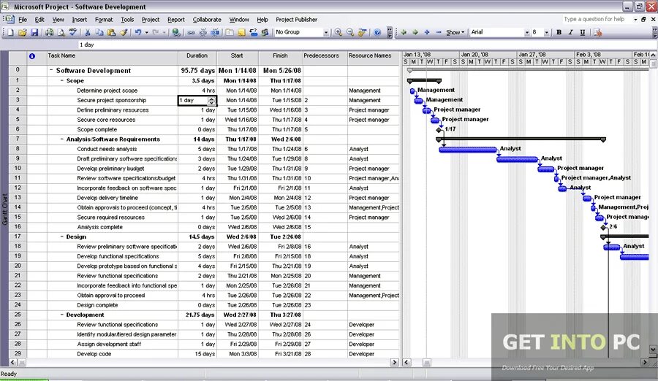Run the spelling check icon
The height and width of the screenshot is (381, 658).
click(x=73, y=32)
